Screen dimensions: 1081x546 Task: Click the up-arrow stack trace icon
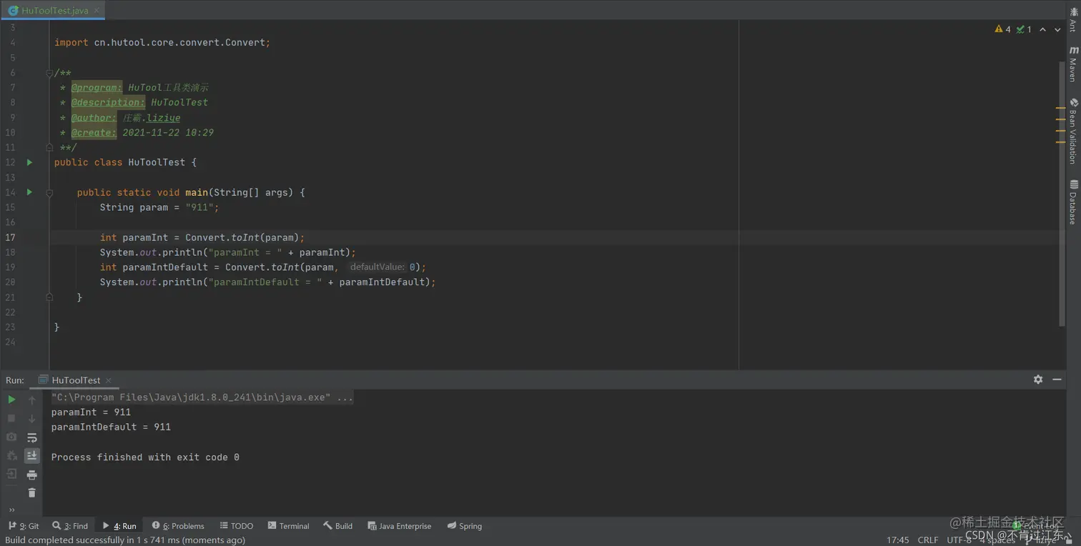pyautogui.click(x=32, y=399)
